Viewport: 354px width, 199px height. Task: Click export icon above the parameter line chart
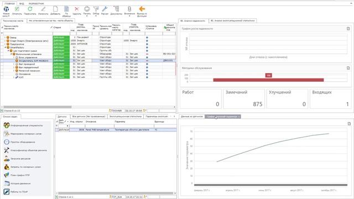click(349, 124)
